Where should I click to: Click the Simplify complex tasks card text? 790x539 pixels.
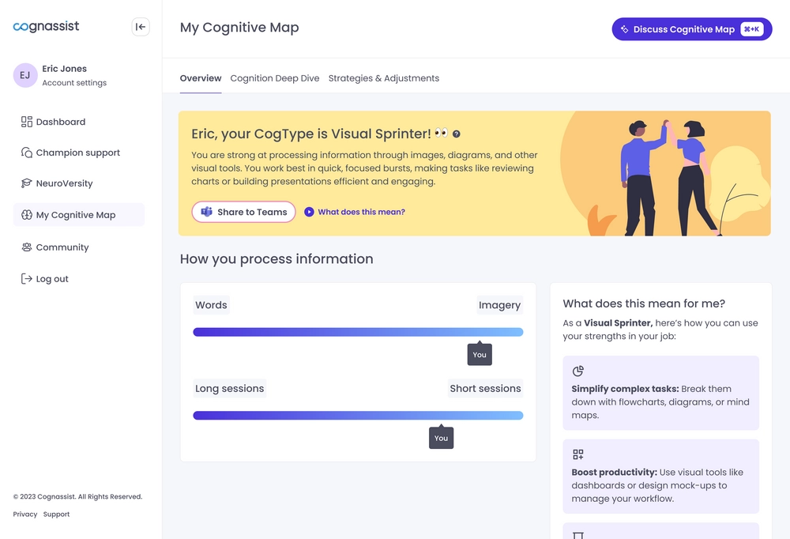coord(660,401)
